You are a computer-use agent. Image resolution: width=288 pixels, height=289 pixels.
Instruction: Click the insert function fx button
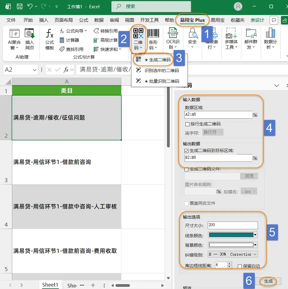[x=66, y=70]
